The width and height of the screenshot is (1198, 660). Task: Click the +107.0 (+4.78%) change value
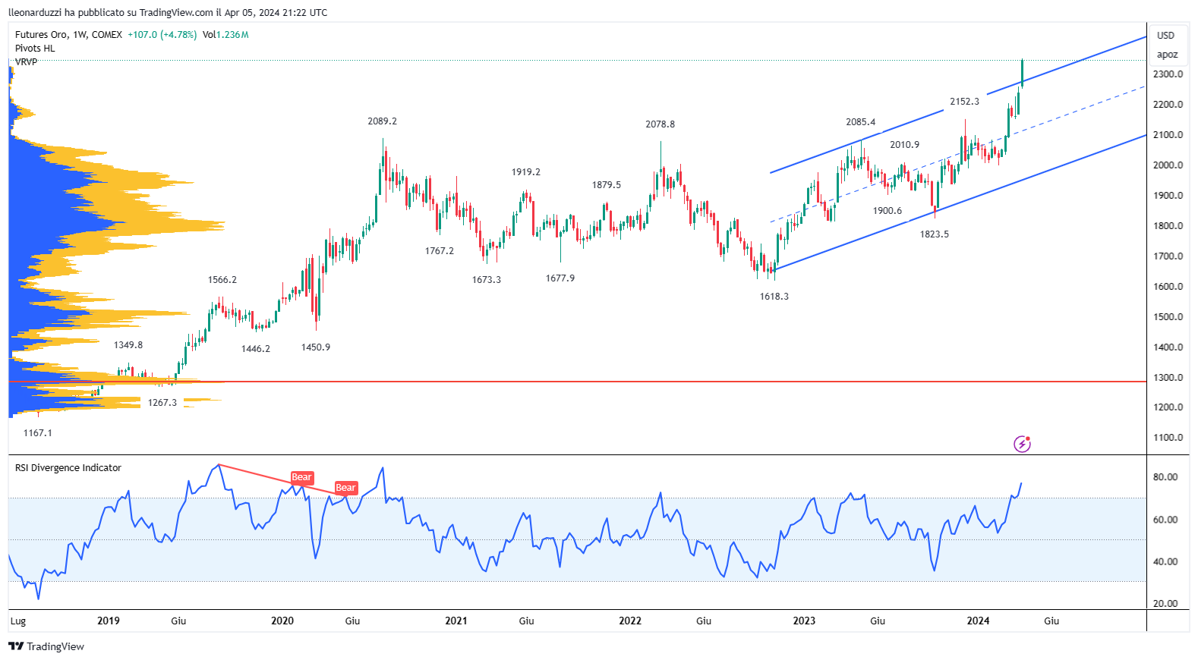click(x=162, y=35)
